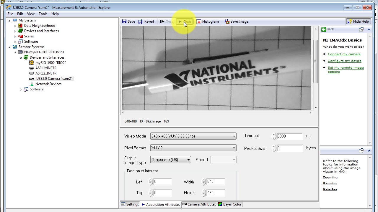Adjust the Width stepper arrows

click(x=204, y=182)
